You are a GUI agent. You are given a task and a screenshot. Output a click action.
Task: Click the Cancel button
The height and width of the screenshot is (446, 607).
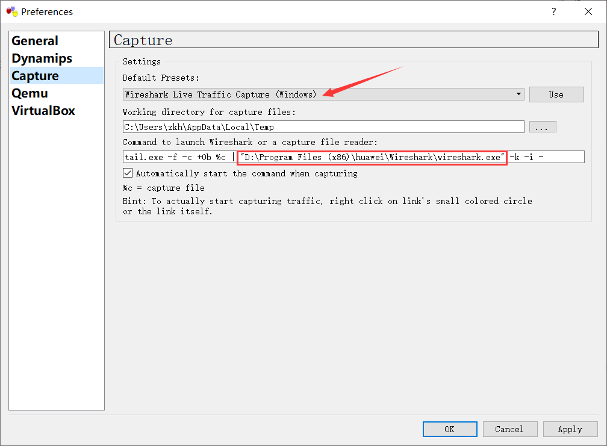point(509,429)
